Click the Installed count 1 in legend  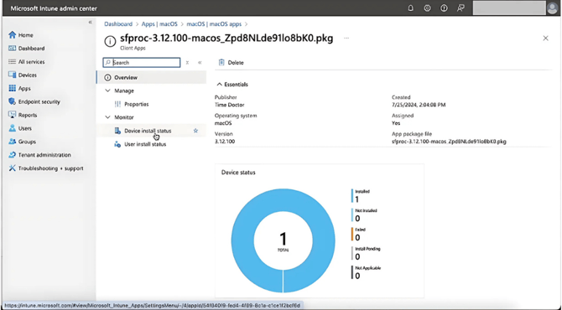pyautogui.click(x=357, y=199)
